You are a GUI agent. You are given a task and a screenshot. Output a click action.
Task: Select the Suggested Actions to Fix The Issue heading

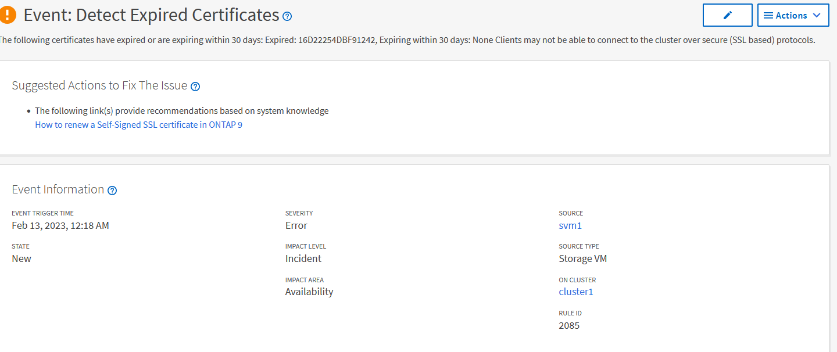(x=99, y=85)
